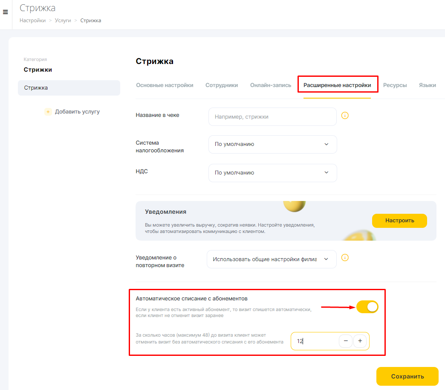The height and width of the screenshot is (390, 445).
Task: Click plus icon for Добавить услугу
Action: (48, 112)
